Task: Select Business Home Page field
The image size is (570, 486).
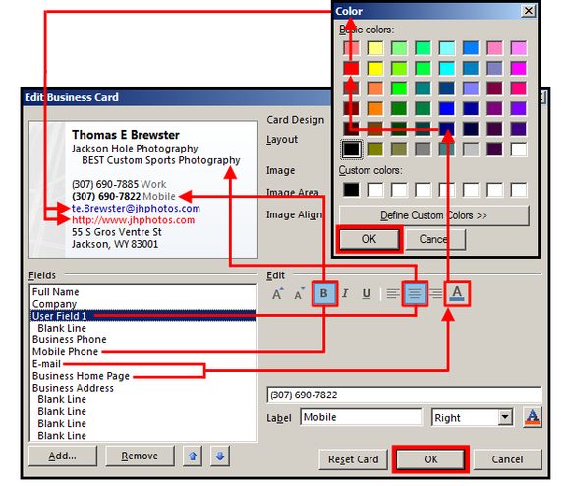Action: coord(81,376)
